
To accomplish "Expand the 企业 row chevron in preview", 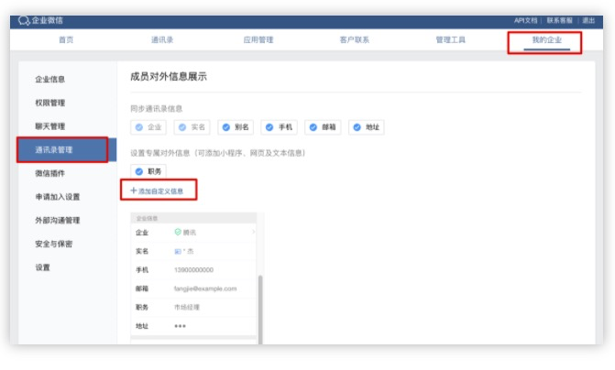I will [254, 233].
